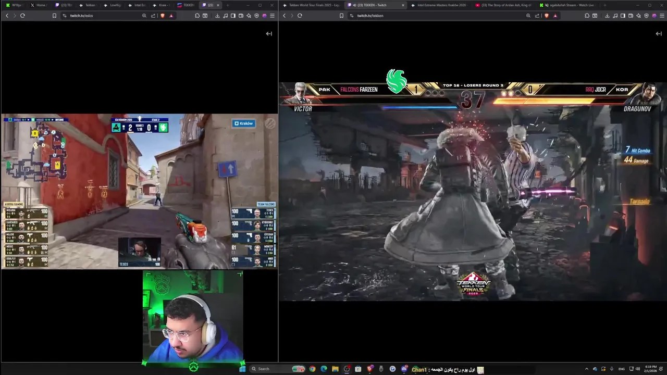Open Microsoft Edge from taskbar
The image size is (667, 375).
[324, 369]
